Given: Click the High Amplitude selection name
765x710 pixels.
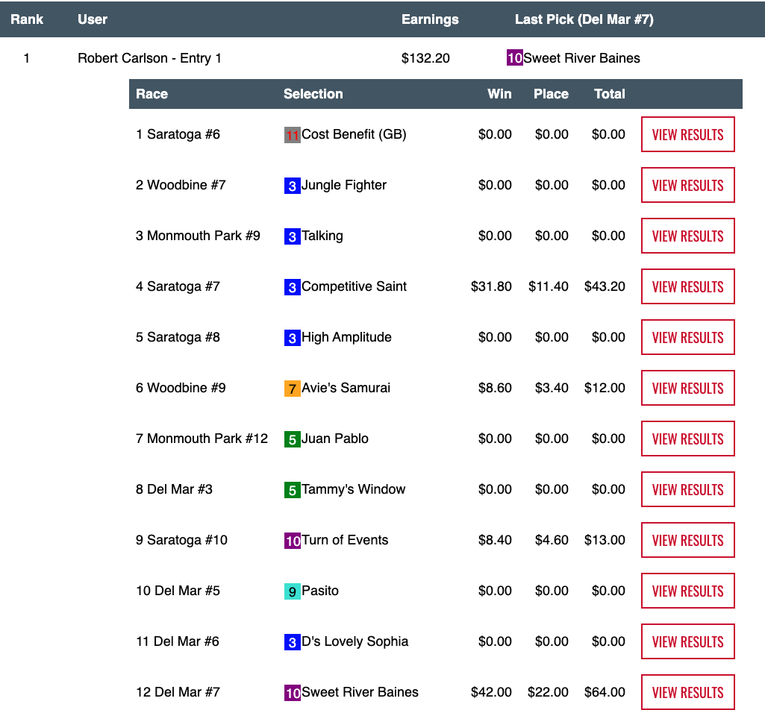Looking at the screenshot, I should (x=346, y=337).
